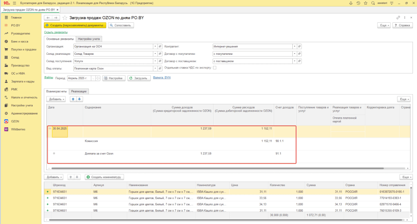The image size is (417, 224).
Task: Open Склад sidebar section
Action: tap(15, 58)
